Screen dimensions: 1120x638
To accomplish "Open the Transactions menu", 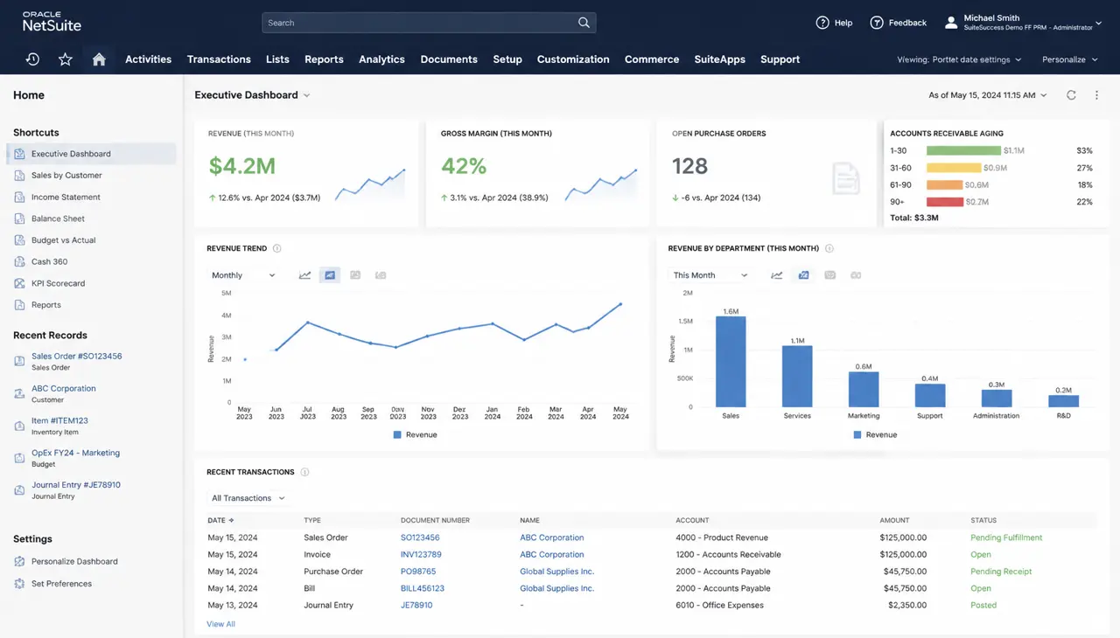I will click(219, 59).
